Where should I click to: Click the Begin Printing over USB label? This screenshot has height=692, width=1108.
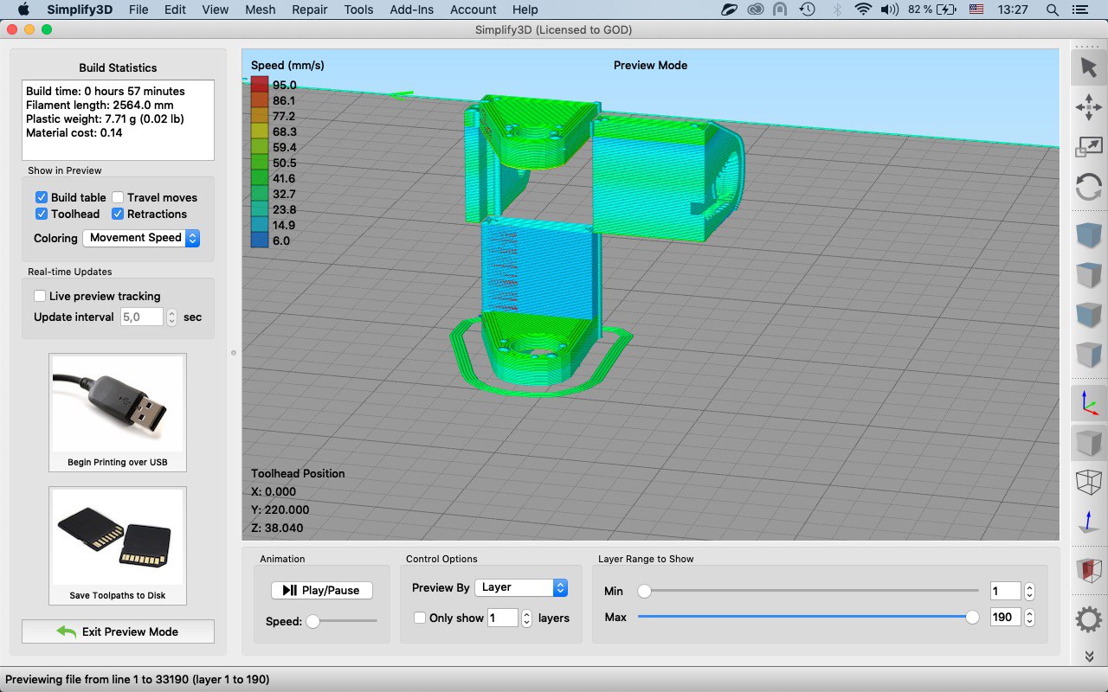click(118, 462)
